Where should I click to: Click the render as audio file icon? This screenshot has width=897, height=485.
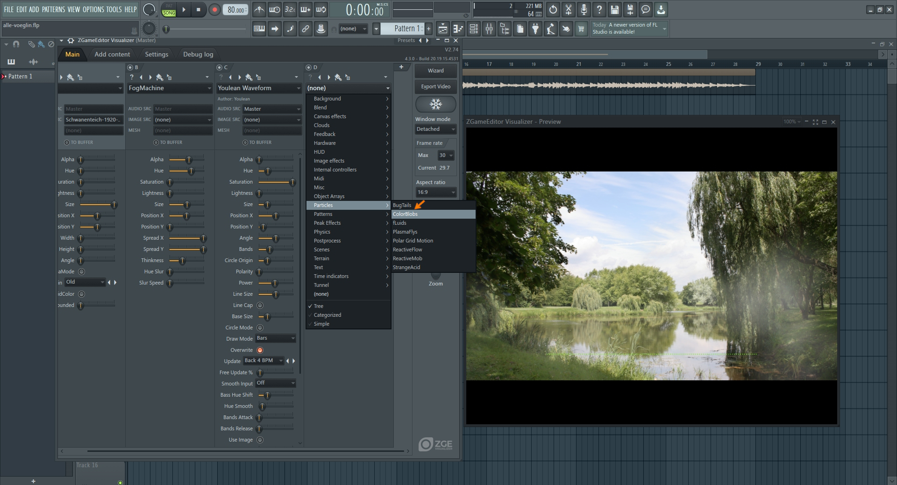[x=630, y=9]
